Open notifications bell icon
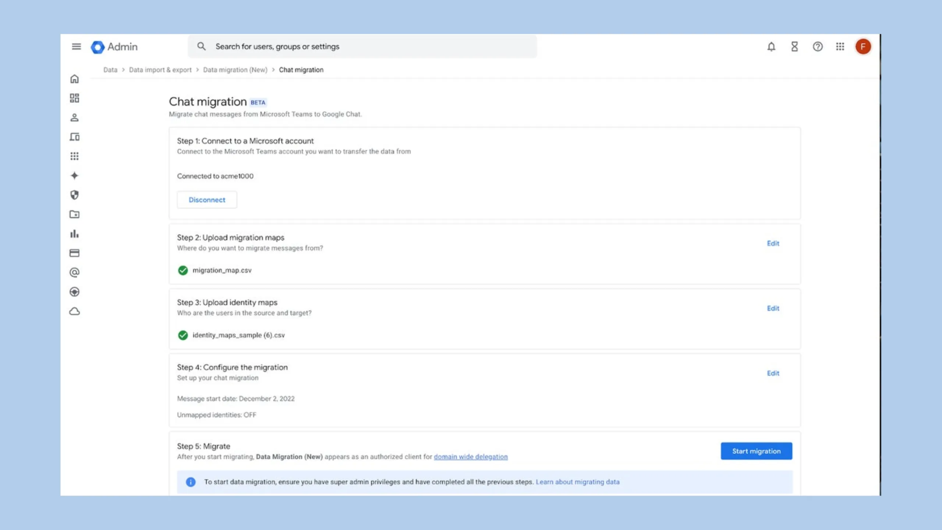The height and width of the screenshot is (530, 942). 771,47
